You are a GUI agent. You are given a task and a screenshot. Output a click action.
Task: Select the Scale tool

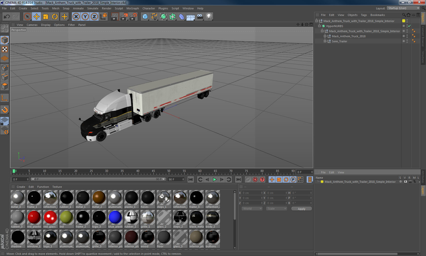46,17
